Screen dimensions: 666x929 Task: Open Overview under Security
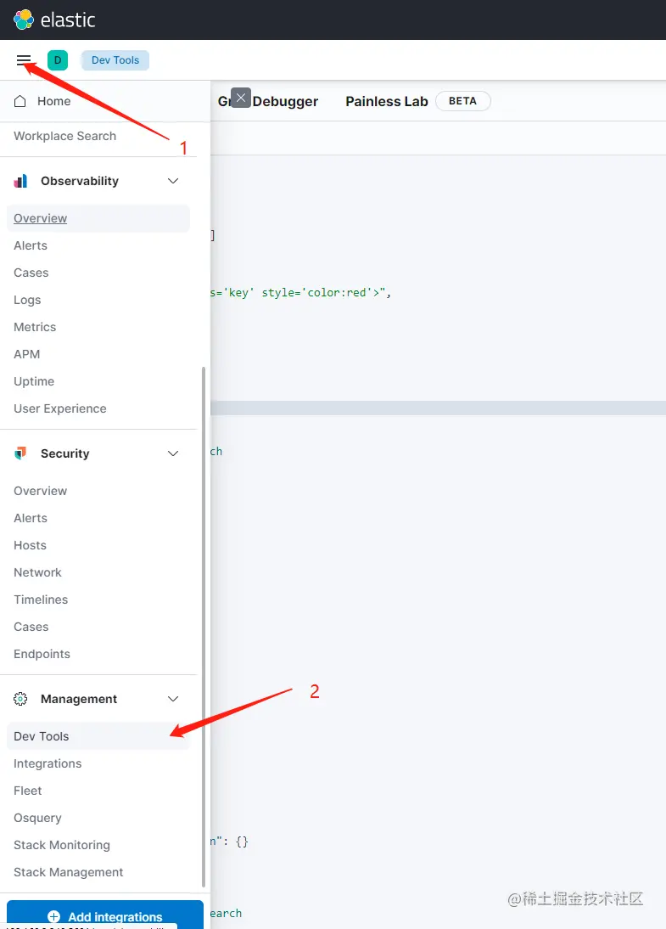[40, 491]
